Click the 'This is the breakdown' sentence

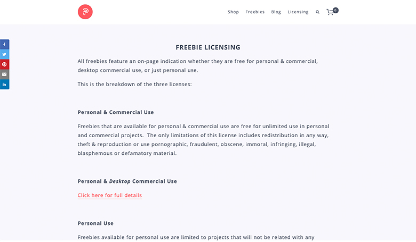pos(134,84)
